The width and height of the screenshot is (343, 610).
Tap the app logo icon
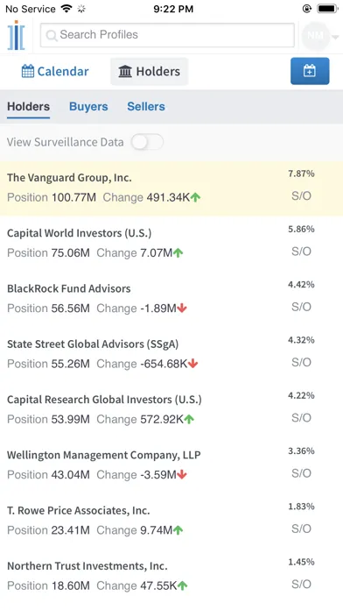(17, 36)
